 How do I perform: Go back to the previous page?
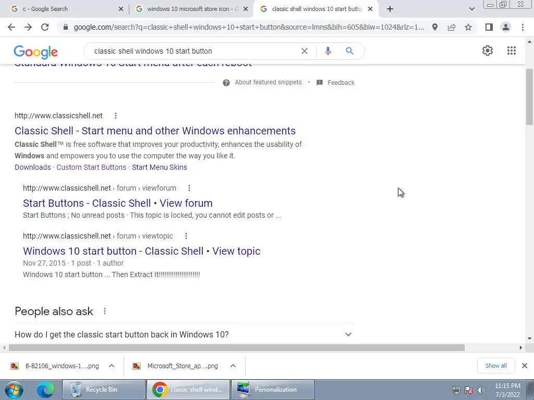[x=11, y=27]
